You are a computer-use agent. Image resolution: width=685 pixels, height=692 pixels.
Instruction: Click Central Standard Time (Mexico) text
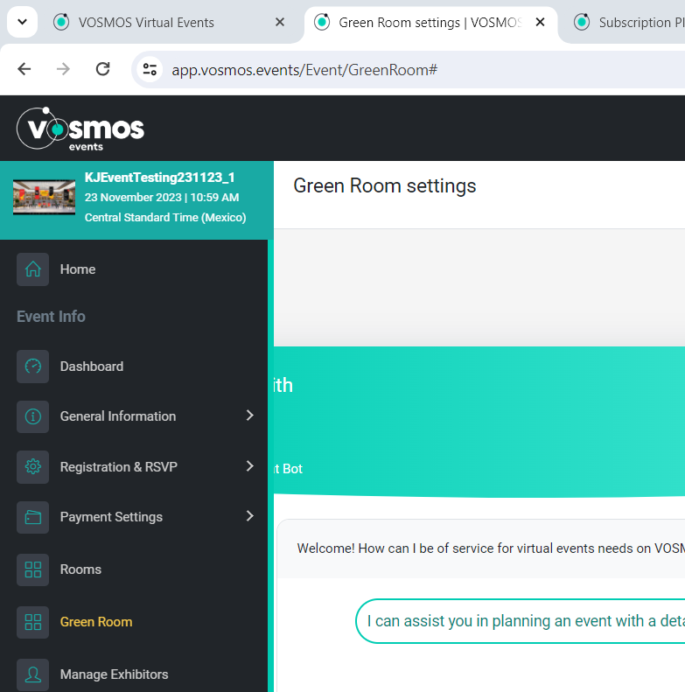[165, 218]
